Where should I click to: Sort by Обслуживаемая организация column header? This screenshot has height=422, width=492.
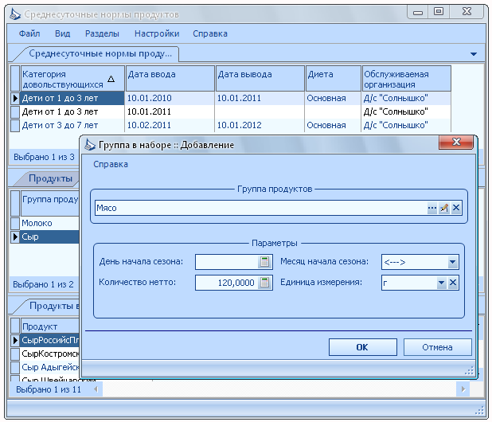pos(406,78)
